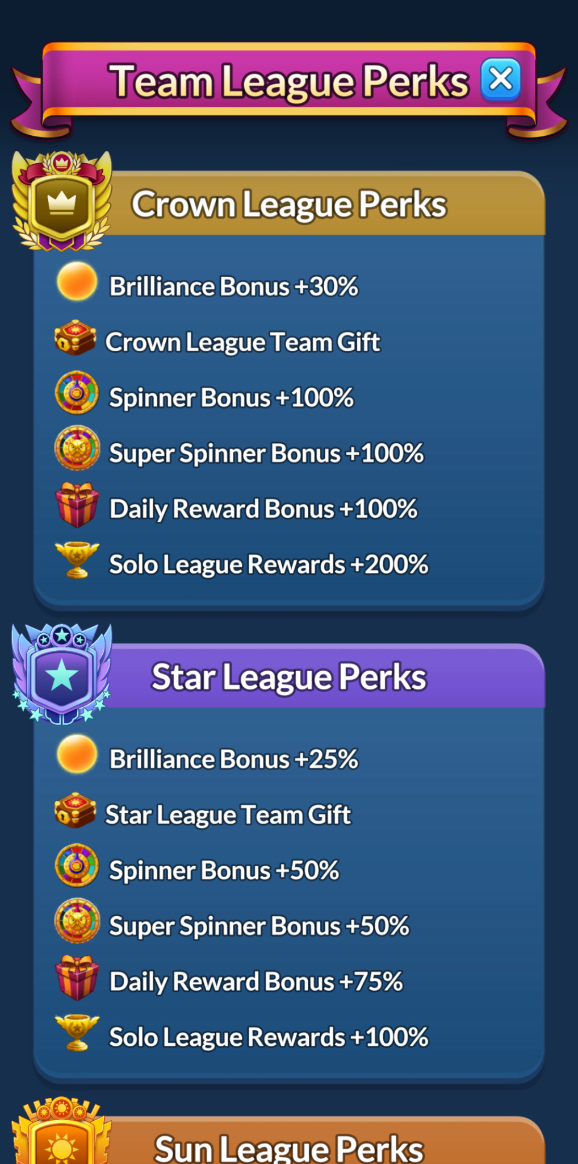
Task: Close the Team League Perks dialog
Action: pos(501,80)
